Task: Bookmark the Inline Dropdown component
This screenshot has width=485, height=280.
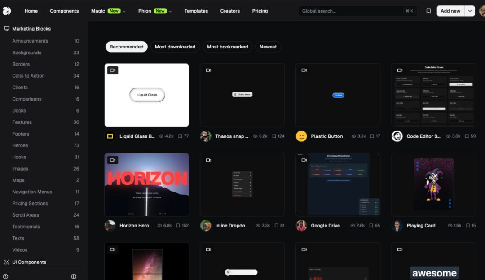Action: point(277,226)
